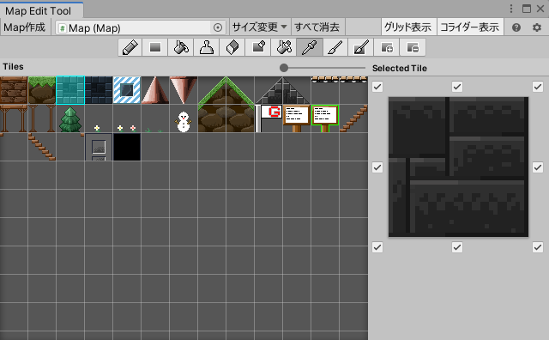Uncheck the bottom-center Selected Tile checkbox
This screenshot has height=340, width=549.
click(x=457, y=247)
